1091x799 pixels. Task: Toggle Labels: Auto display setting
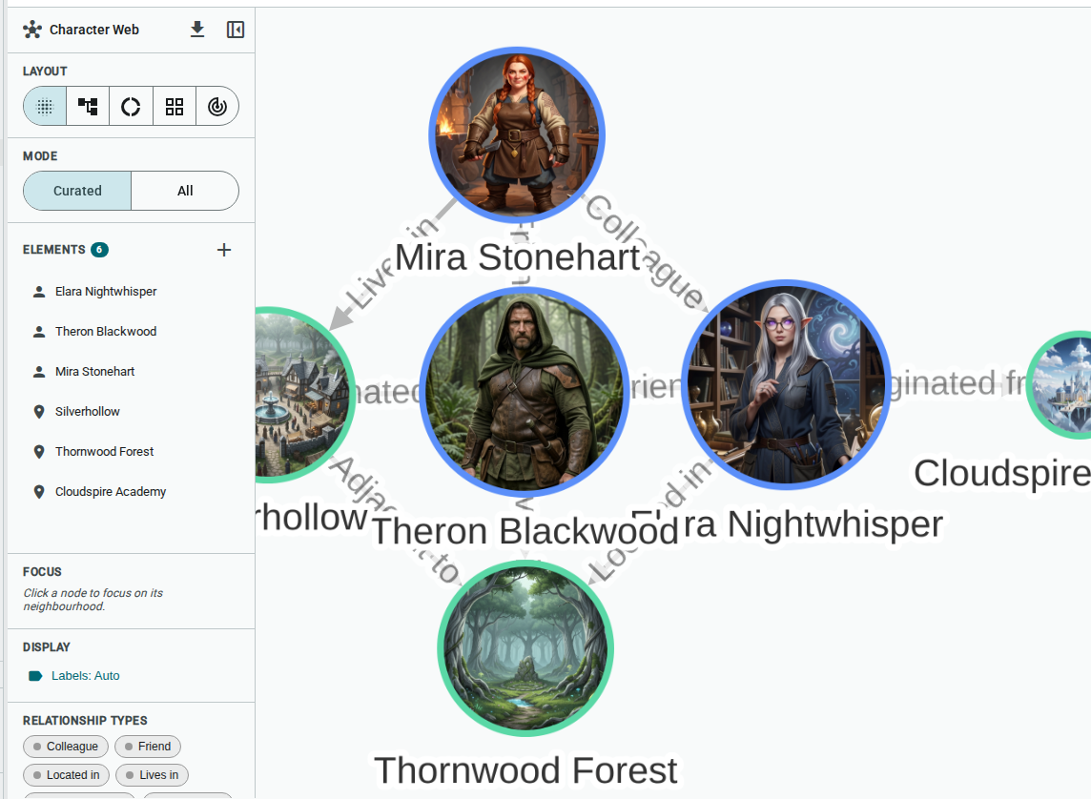(73, 676)
